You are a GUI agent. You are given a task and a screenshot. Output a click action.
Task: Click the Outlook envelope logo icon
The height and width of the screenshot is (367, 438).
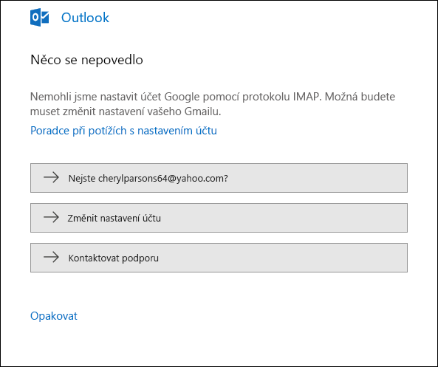pos(39,17)
